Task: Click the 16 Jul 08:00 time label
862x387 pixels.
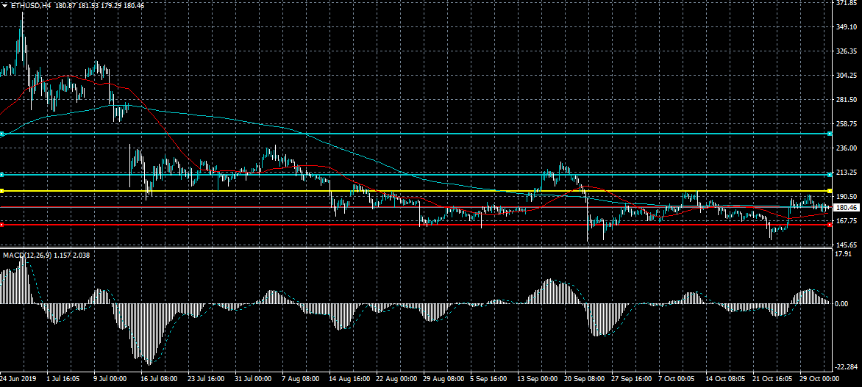Action: click(x=158, y=380)
